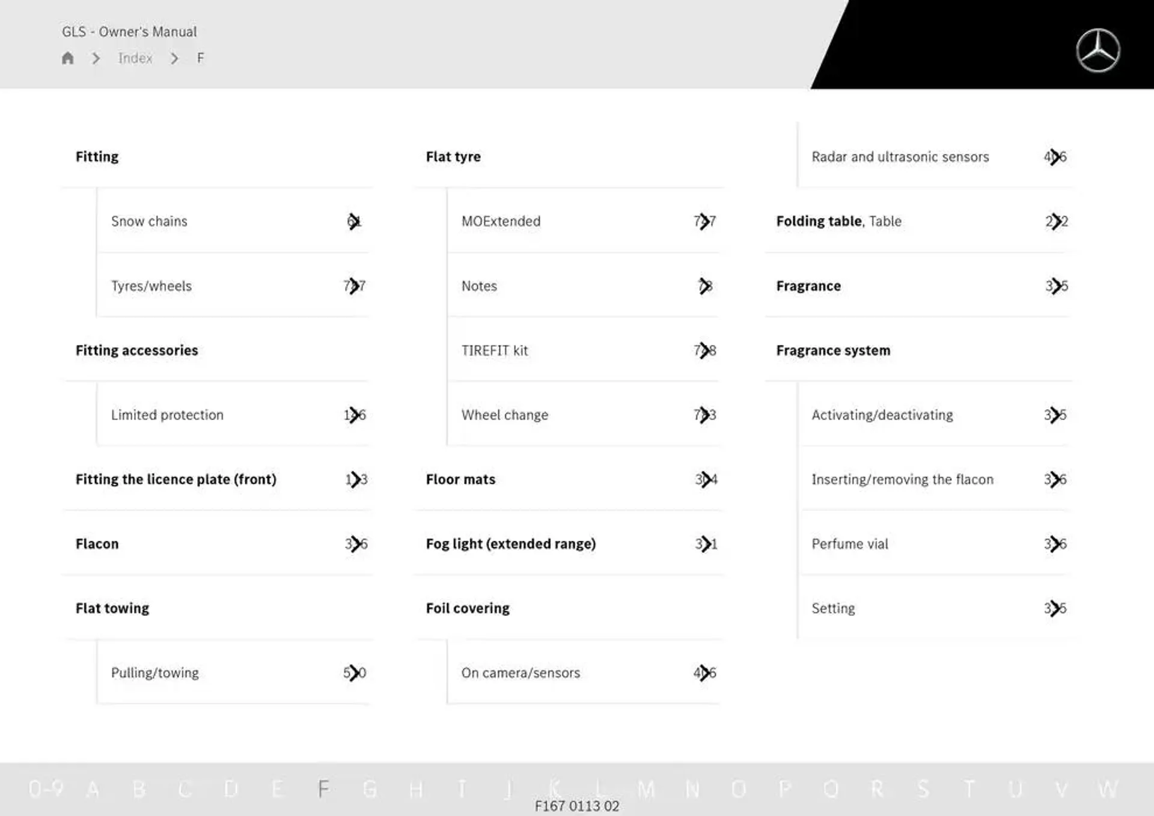Click the first breadcrumb chevron arrow
Screen dimensions: 1154x816
(96, 58)
